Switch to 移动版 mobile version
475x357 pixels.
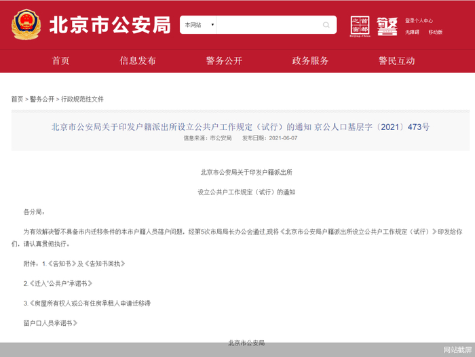coord(436,32)
